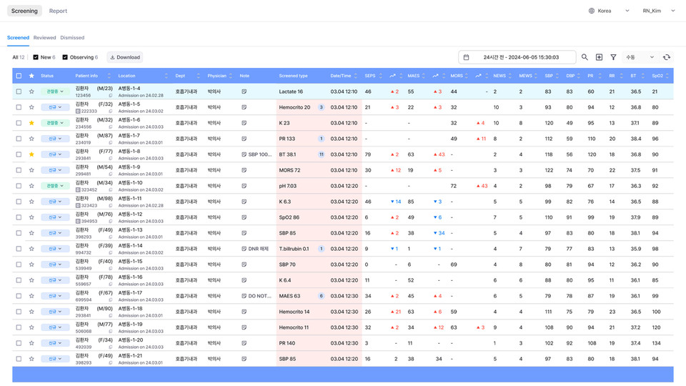Open the DO NOT... note
686x386 pixels.
(257, 296)
